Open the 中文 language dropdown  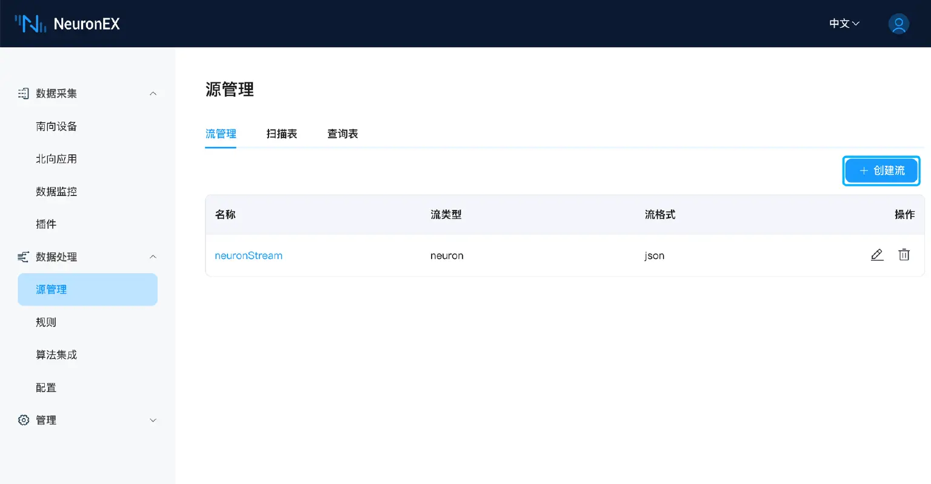pyautogui.click(x=843, y=24)
